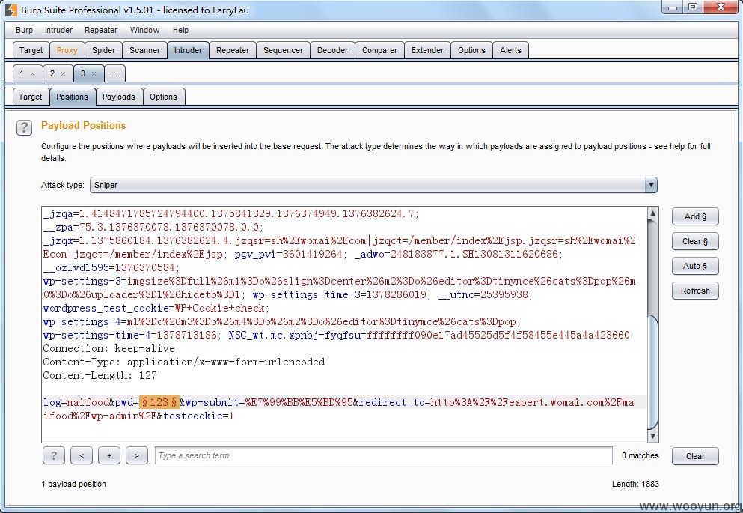
Task: Open the Window menu
Action: coord(144,30)
